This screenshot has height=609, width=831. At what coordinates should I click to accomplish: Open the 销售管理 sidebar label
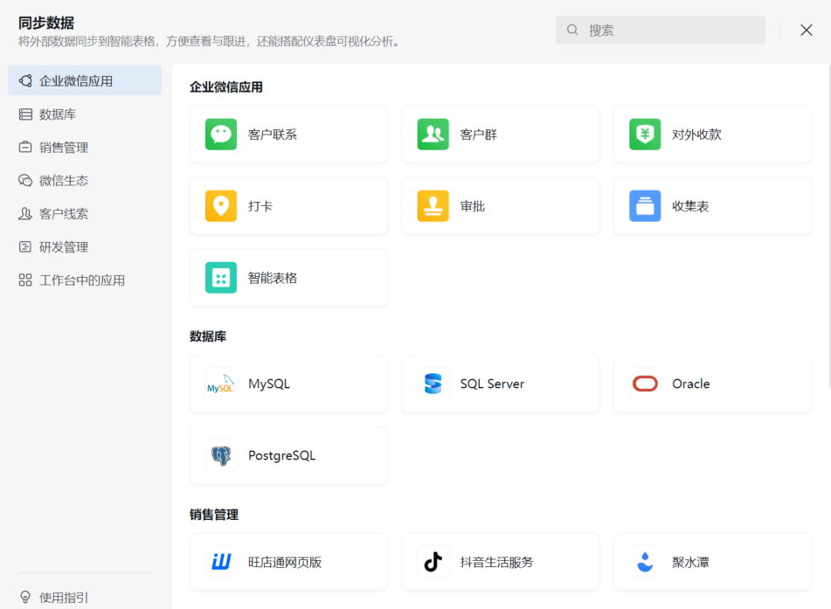point(64,148)
